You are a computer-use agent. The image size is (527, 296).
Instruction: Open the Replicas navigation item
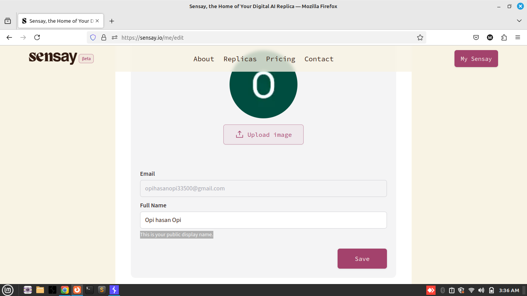point(240,59)
